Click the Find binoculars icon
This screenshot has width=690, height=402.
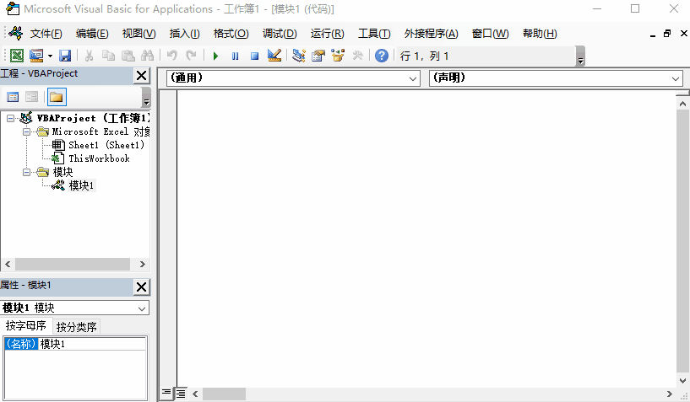(x=148, y=56)
